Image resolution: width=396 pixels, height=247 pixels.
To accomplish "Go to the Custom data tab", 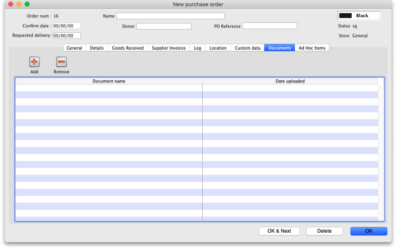I will (247, 48).
